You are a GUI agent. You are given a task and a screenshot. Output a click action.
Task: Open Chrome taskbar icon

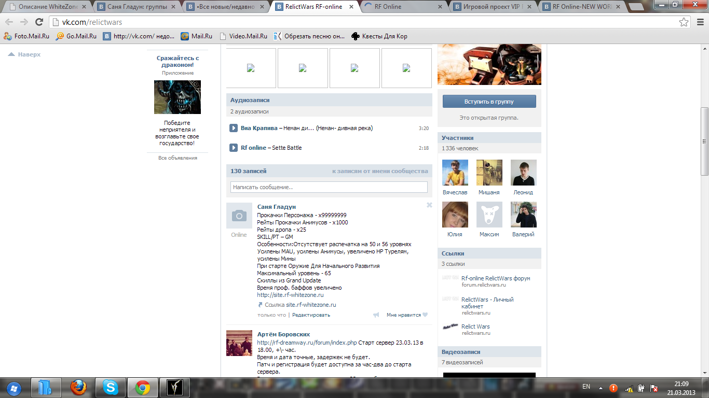pos(143,388)
